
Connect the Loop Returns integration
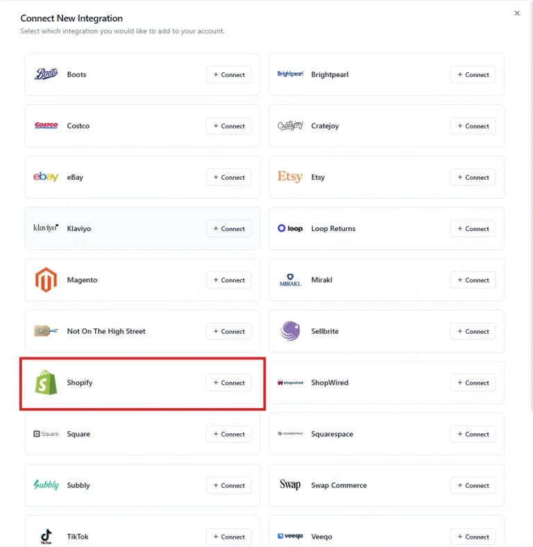pyautogui.click(x=473, y=229)
